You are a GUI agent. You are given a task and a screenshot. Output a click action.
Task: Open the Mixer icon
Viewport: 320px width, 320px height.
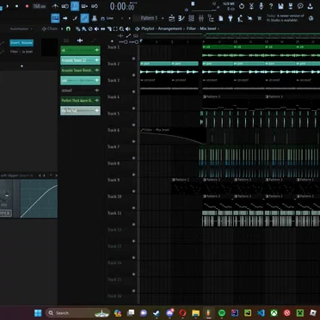pos(201,18)
